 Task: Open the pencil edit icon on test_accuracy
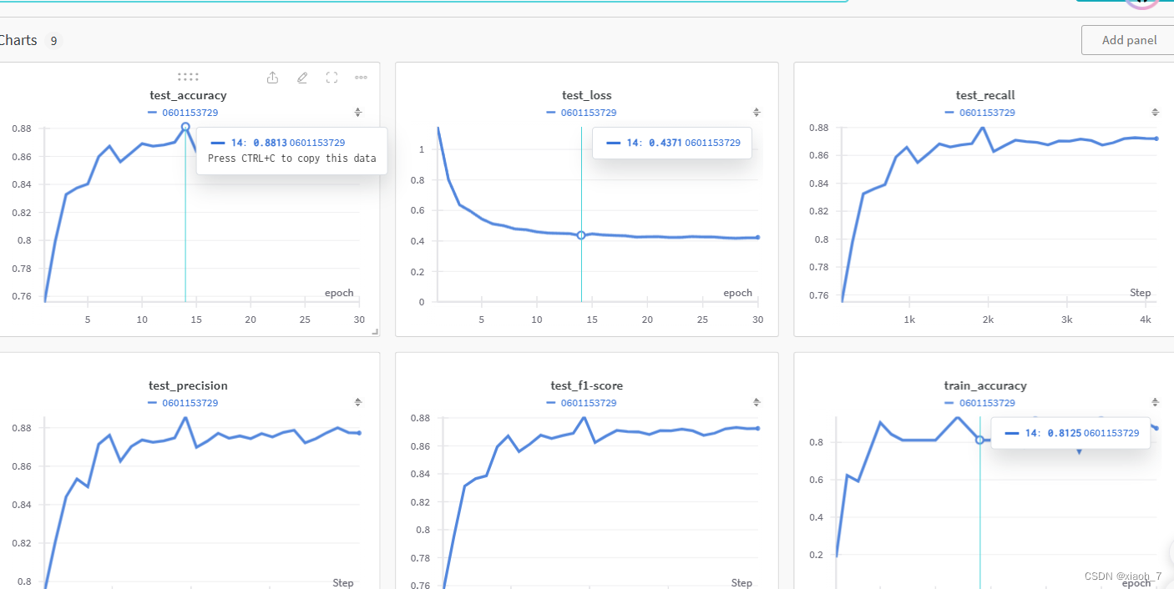302,78
